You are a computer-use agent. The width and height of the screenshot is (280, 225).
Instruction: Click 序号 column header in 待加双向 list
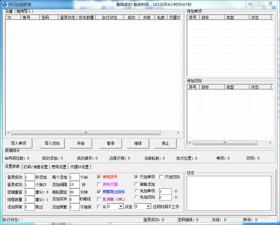click(194, 87)
